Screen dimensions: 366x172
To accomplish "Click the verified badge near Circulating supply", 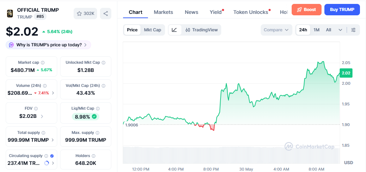I will click(52, 156).
